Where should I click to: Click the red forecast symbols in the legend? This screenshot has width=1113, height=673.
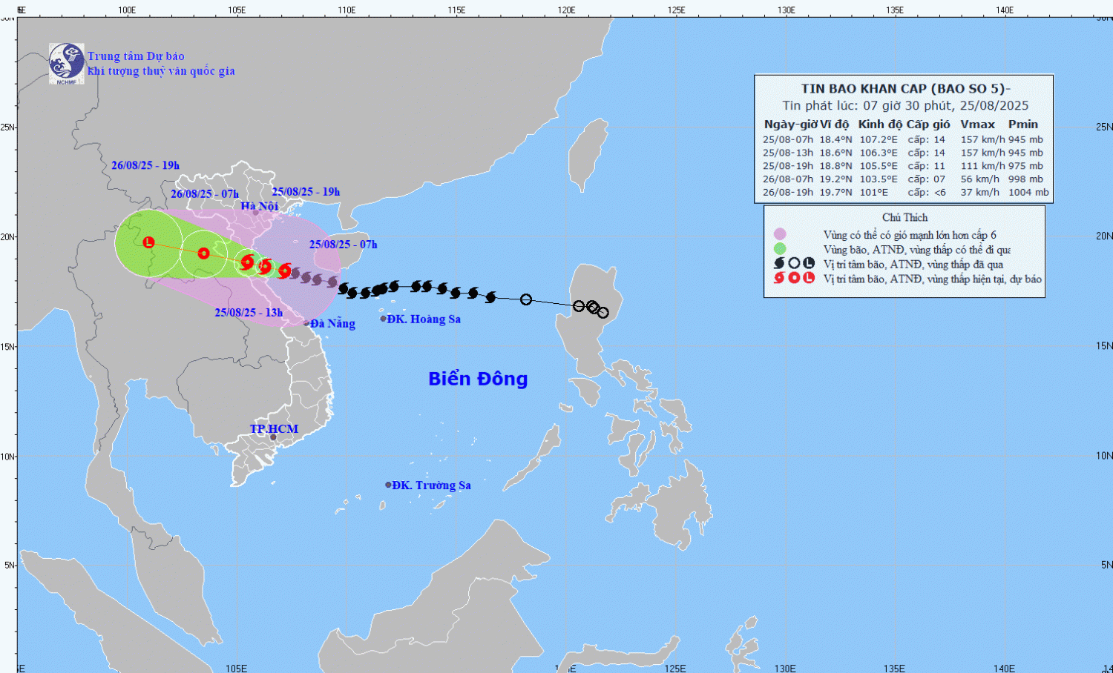pyautogui.click(x=794, y=279)
